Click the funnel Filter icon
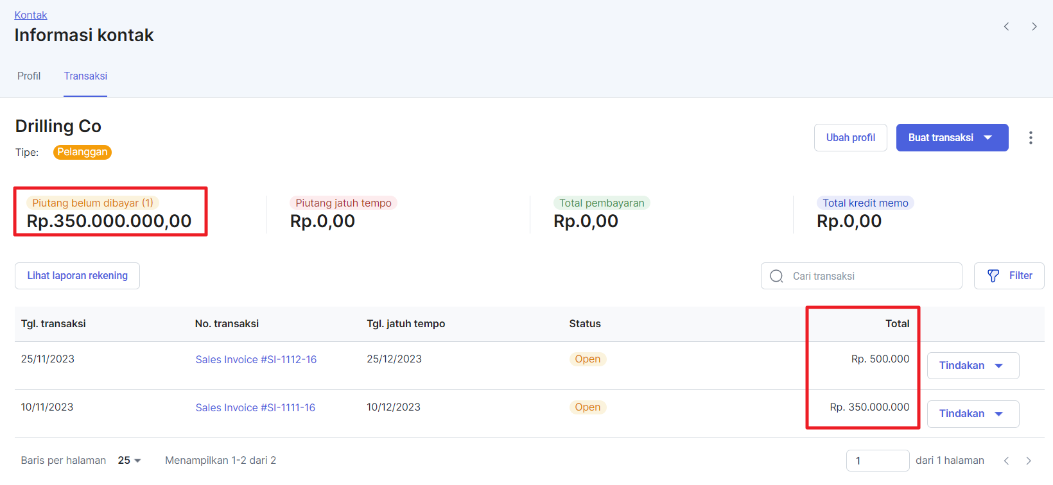Viewport: 1053px width, 485px height. [x=993, y=276]
